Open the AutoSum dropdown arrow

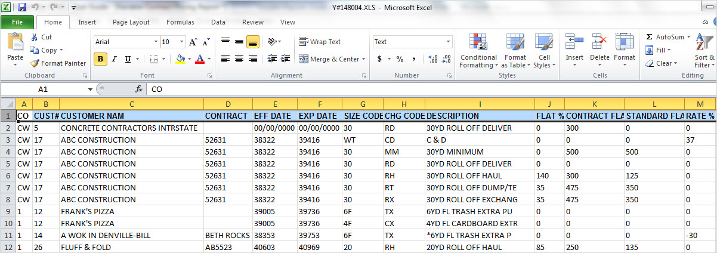tap(689, 37)
